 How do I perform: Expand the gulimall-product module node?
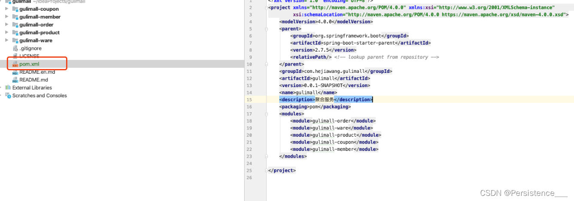pyautogui.click(x=6, y=33)
